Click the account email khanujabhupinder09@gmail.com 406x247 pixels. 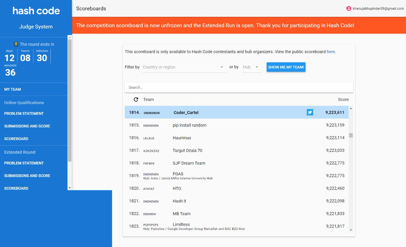point(379,9)
